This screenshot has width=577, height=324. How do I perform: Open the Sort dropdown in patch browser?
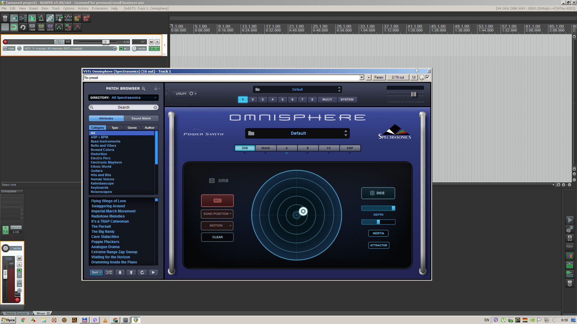pos(96,272)
